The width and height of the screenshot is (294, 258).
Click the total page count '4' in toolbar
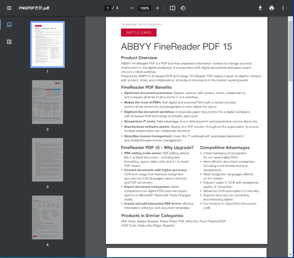tap(117, 8)
